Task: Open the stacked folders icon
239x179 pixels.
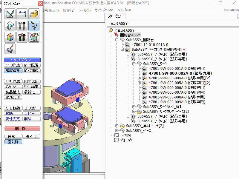Action: pyautogui.click(x=34, y=14)
